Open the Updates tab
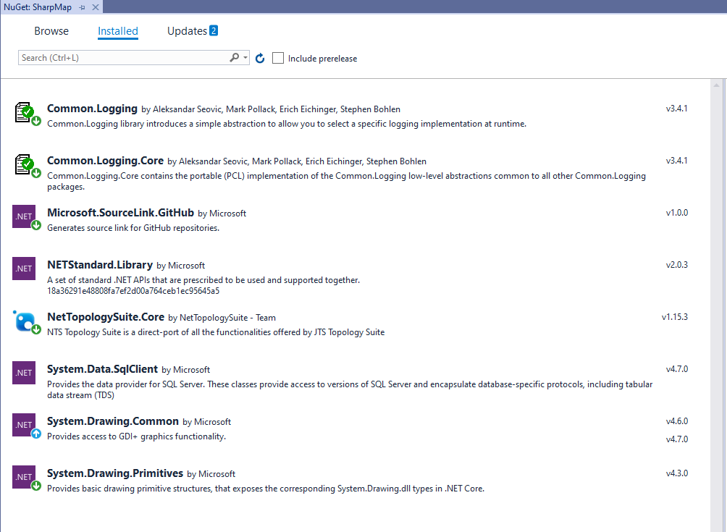 pyautogui.click(x=186, y=31)
